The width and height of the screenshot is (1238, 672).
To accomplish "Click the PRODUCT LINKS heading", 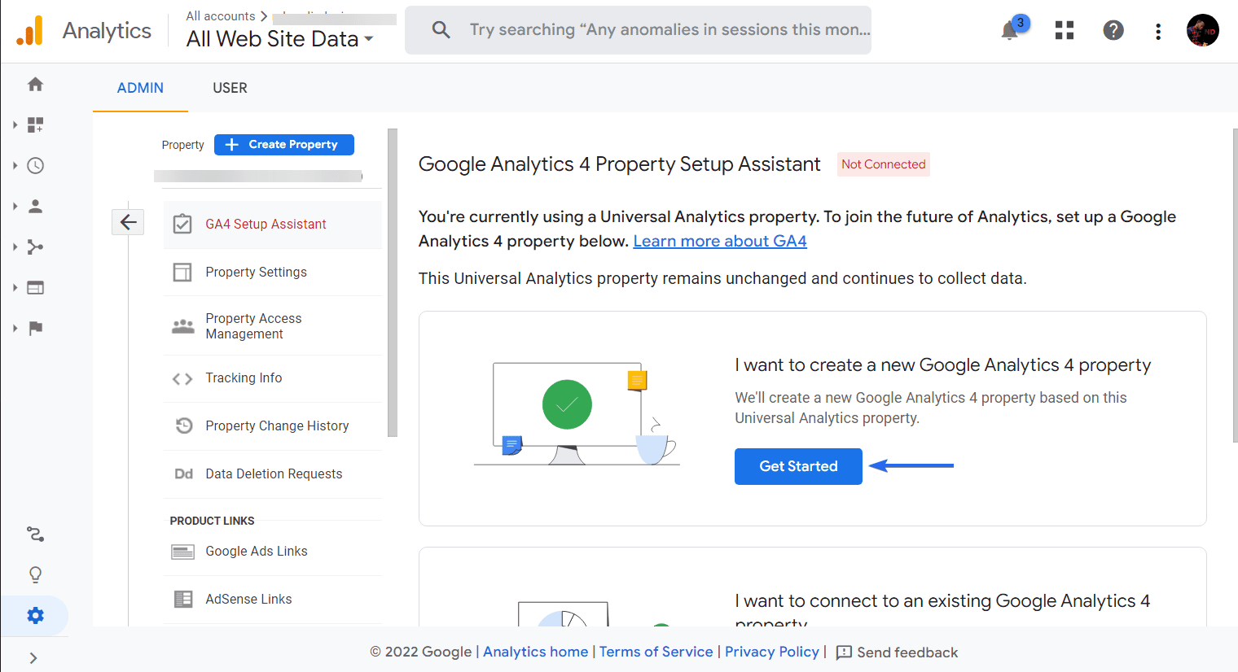I will click(x=212, y=521).
